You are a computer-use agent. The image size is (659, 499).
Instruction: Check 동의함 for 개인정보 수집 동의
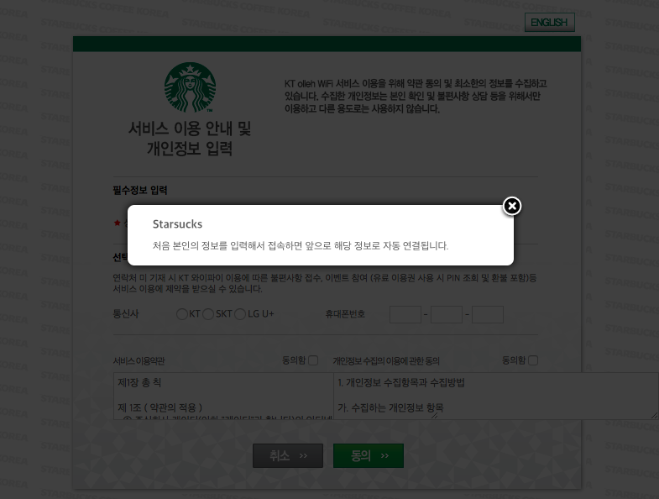click(x=533, y=360)
